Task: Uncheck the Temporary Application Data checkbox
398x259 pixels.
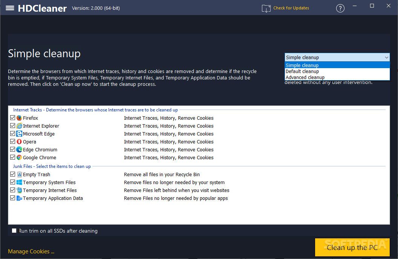Action: [x=13, y=198]
